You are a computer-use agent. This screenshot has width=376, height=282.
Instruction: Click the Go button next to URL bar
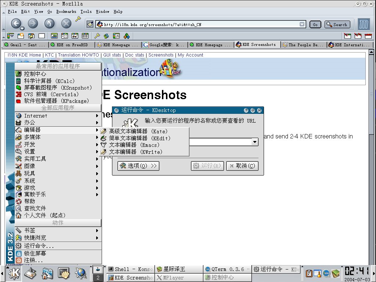click(x=315, y=25)
